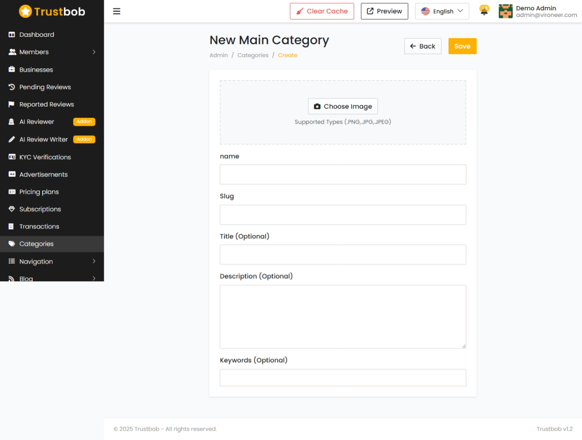Screen dimensions: 582x440
Task: Open the English language dropdown
Action: (442, 11)
